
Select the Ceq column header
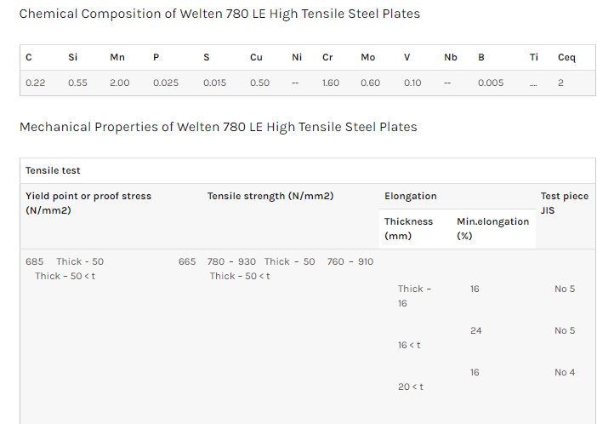566,57
